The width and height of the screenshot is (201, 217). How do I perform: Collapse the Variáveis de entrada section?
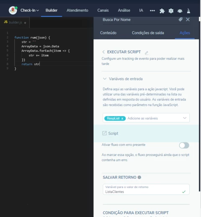point(105,79)
